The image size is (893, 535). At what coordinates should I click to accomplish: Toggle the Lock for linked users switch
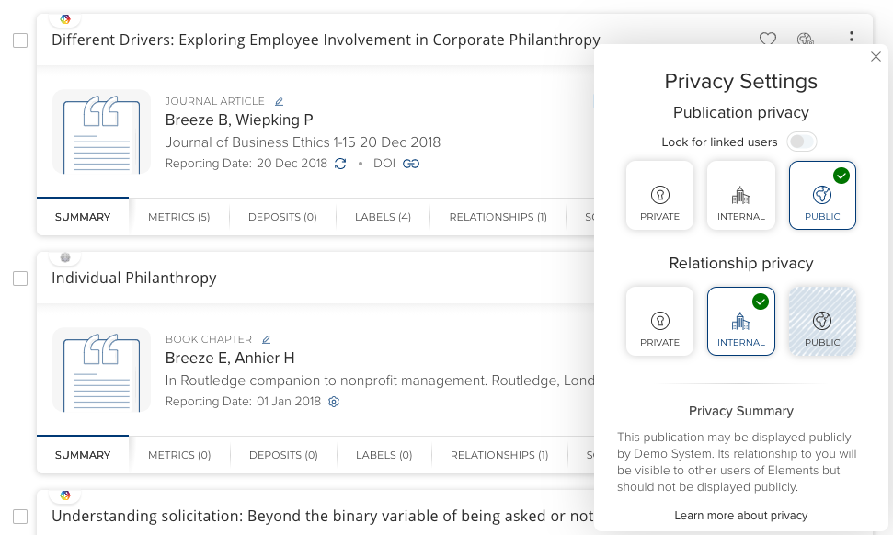(x=802, y=142)
